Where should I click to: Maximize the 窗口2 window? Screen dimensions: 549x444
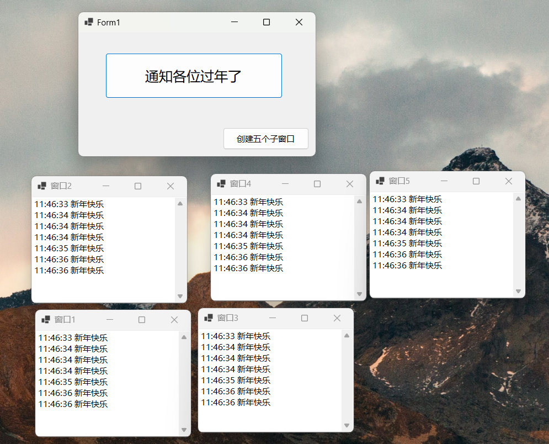point(138,186)
